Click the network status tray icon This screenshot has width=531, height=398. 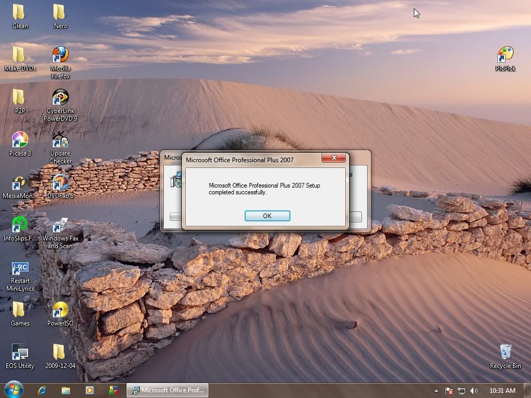[461, 391]
